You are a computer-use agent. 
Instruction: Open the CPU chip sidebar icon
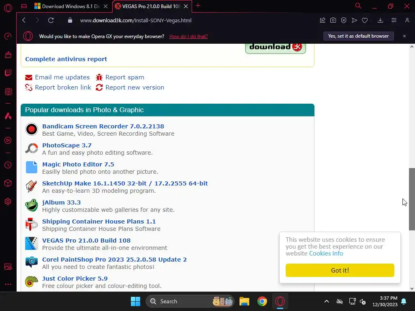pos(8,92)
